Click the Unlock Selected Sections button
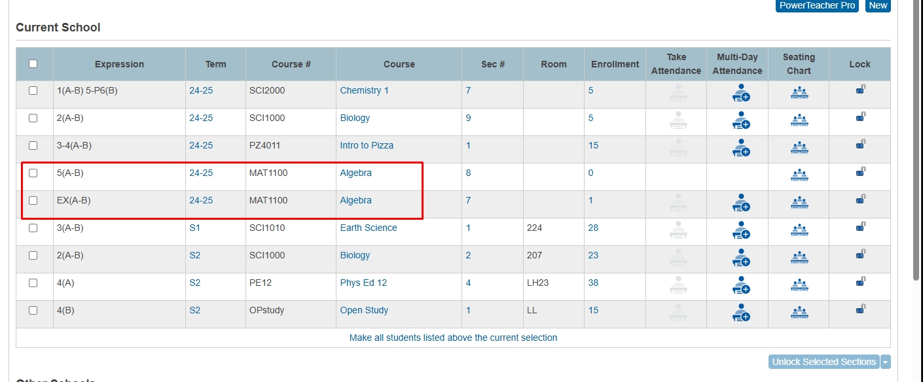Viewport: 923px width, 382px height. point(823,362)
